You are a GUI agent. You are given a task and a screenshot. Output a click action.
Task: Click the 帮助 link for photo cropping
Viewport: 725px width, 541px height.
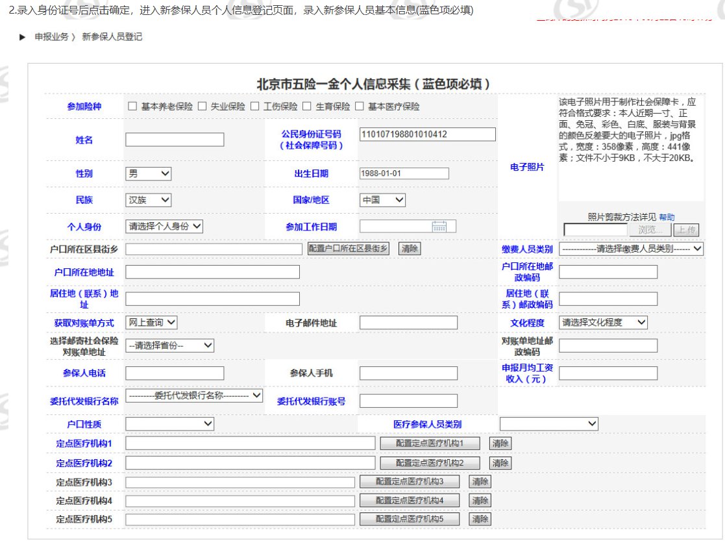click(x=667, y=218)
